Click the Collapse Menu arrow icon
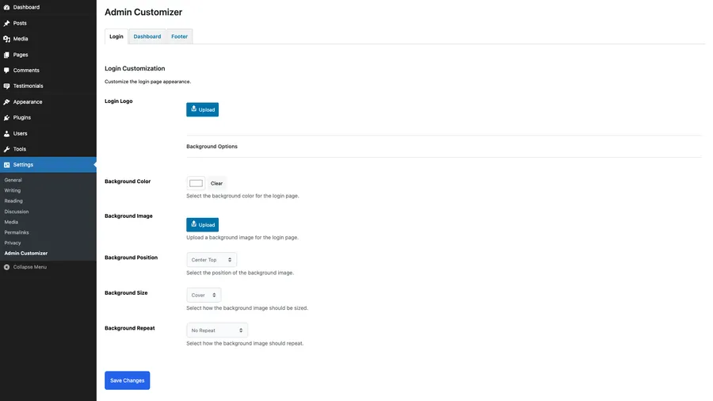Screen dimensions: 713x401 [7, 267]
